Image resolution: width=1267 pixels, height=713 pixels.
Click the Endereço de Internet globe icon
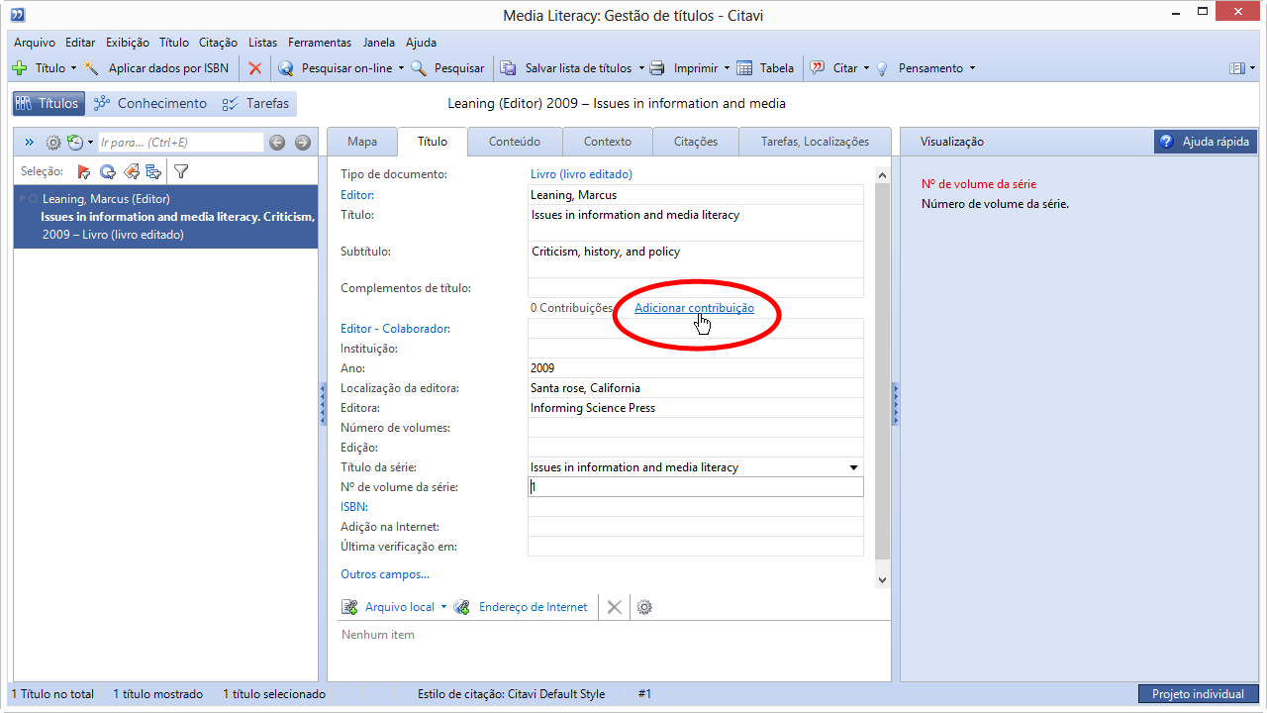point(462,607)
